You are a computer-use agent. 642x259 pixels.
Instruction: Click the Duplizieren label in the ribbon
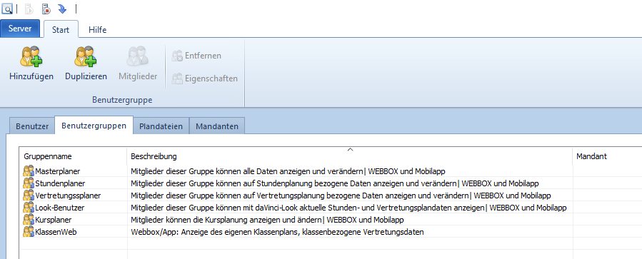click(x=86, y=76)
